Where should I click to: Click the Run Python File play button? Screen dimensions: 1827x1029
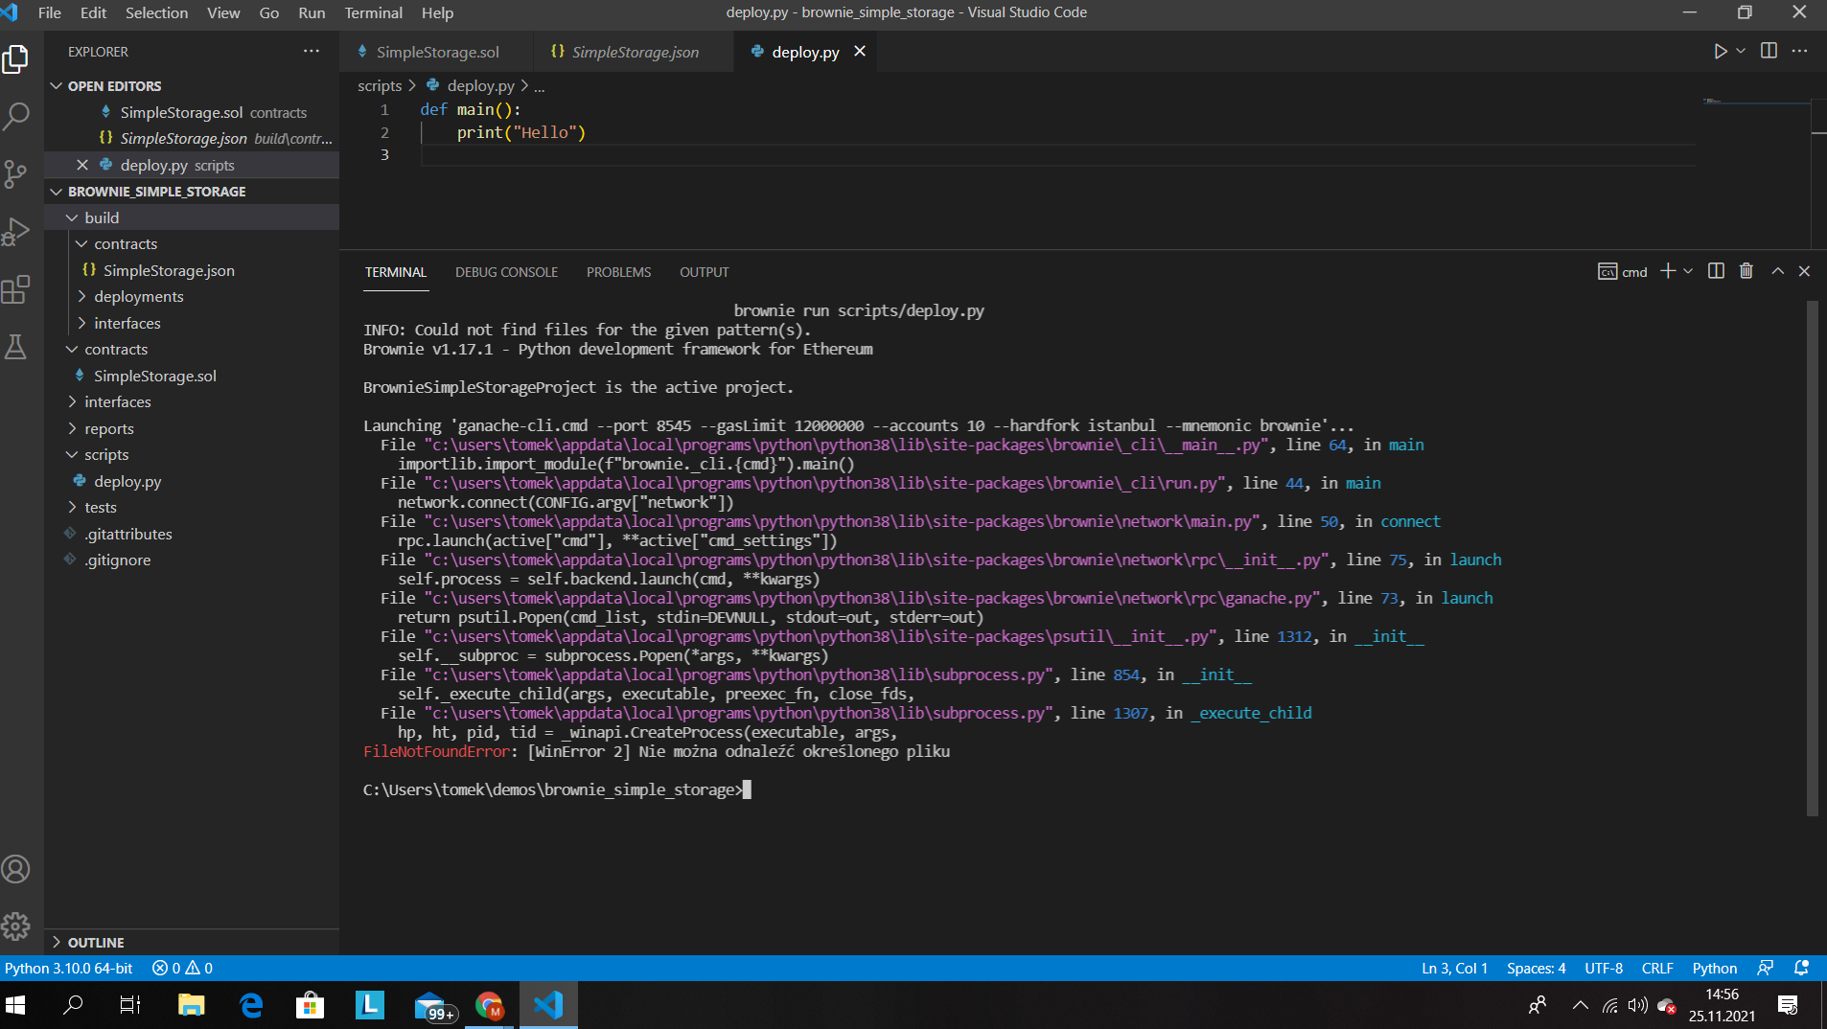[x=1721, y=52]
